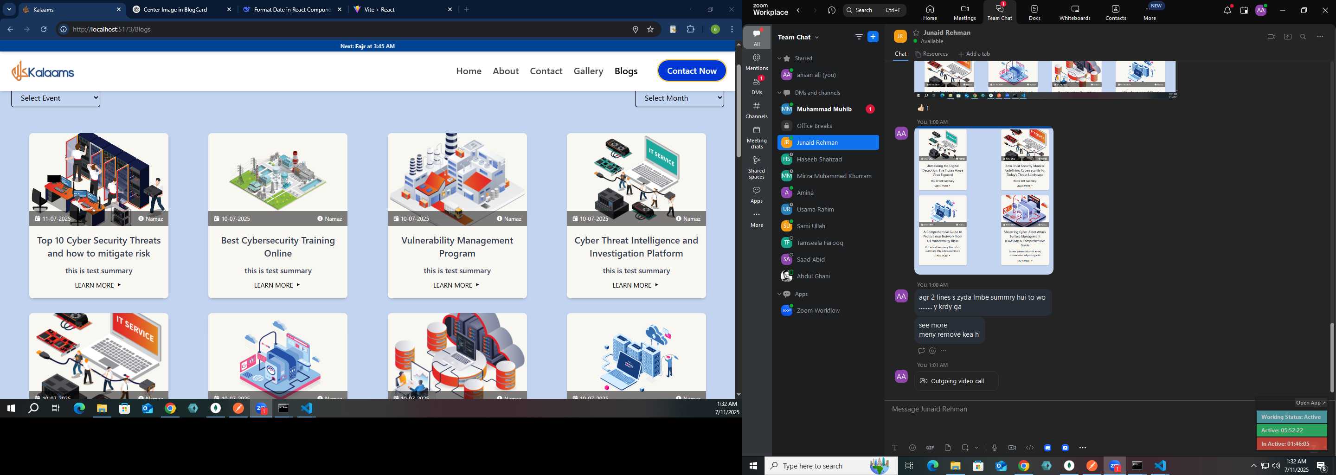Open screenshot options dropdown arrow in composer

976,448
